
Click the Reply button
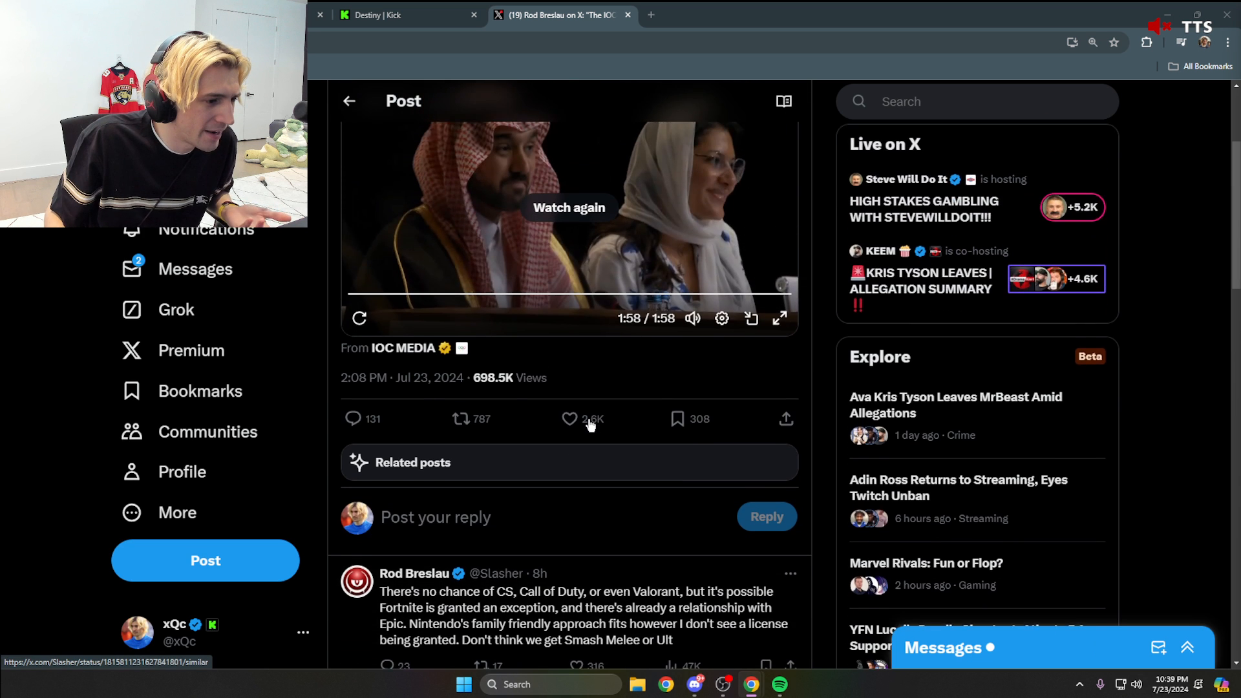tap(767, 517)
